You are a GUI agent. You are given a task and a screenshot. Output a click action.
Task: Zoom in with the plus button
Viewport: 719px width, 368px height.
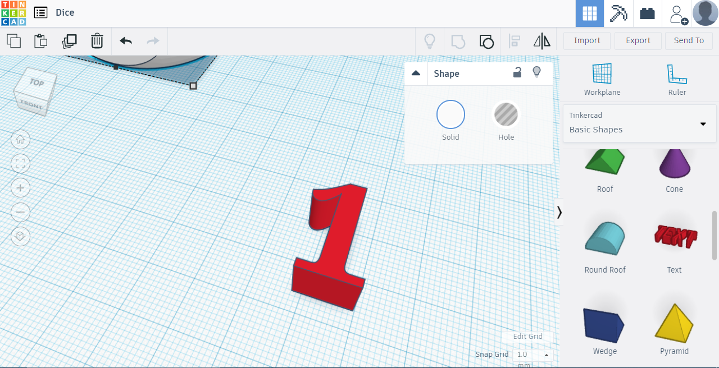click(x=21, y=188)
